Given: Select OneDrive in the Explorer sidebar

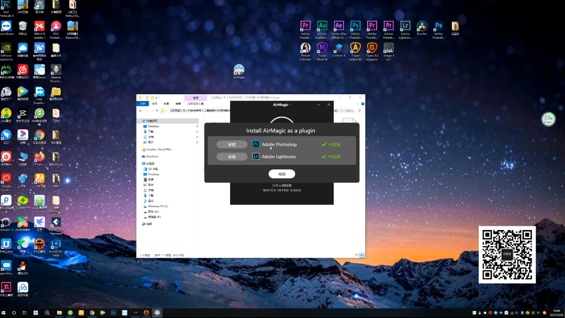Looking at the screenshot, I should pyautogui.click(x=150, y=156).
